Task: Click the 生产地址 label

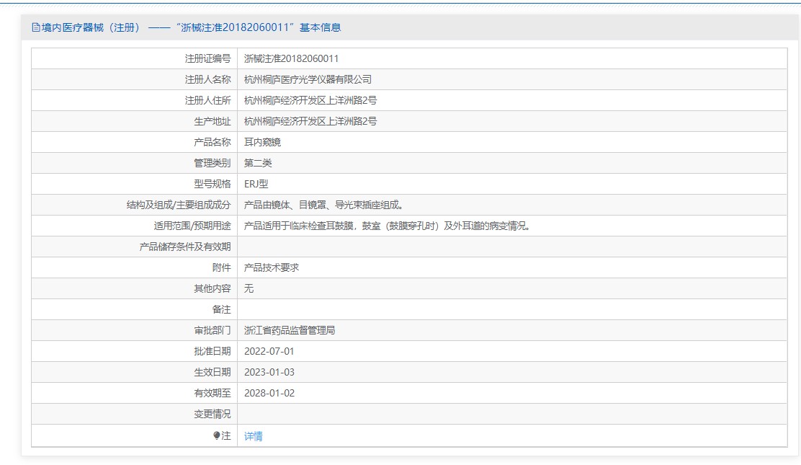Action: (212, 122)
